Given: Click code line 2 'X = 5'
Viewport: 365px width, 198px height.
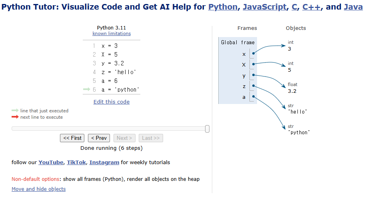Looking at the screenshot, I should click(x=110, y=55).
